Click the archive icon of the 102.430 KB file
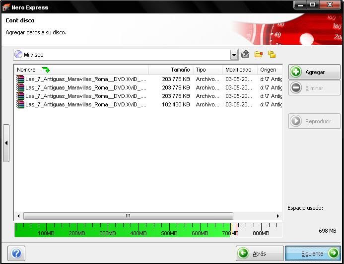This screenshot has height=264, width=344. pos(20,104)
